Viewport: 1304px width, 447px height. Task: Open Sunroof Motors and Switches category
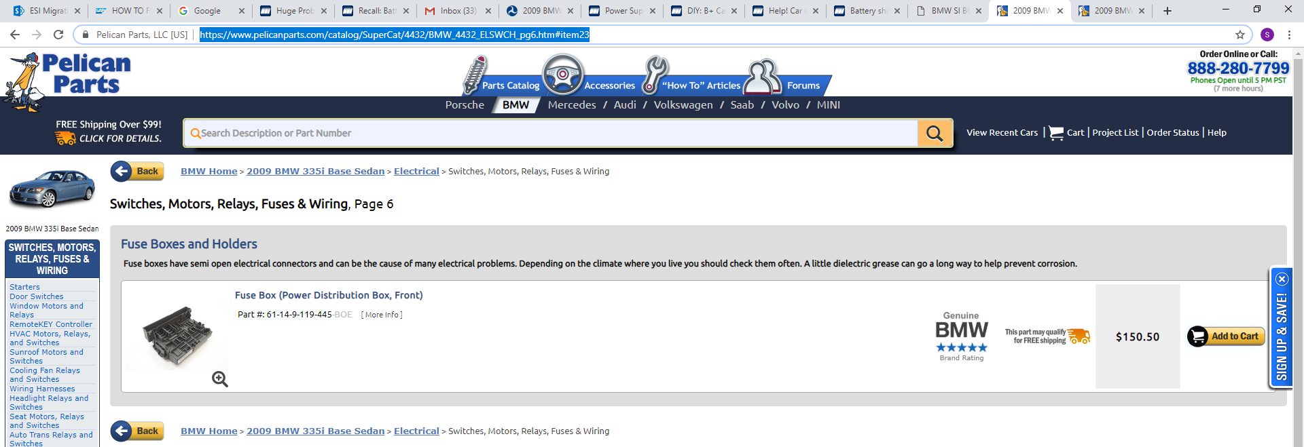[46, 357]
